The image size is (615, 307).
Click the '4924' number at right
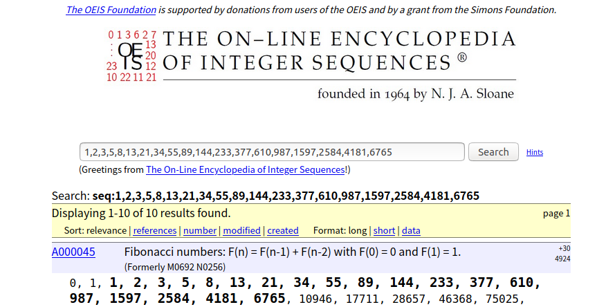click(563, 259)
